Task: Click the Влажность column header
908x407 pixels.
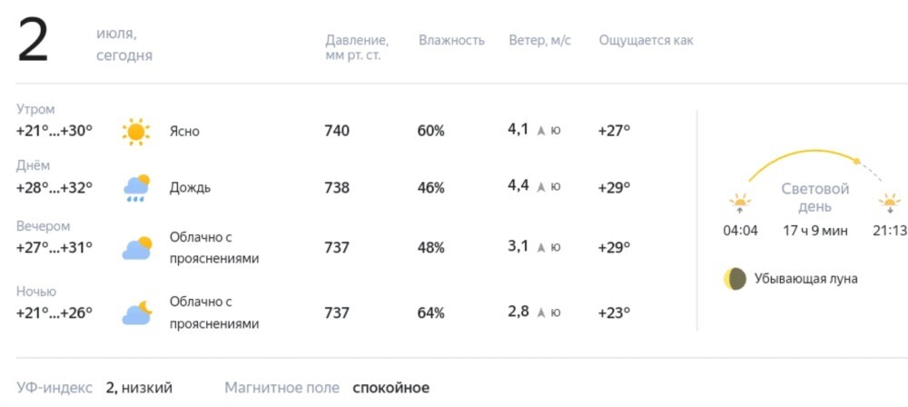Action: click(x=451, y=41)
